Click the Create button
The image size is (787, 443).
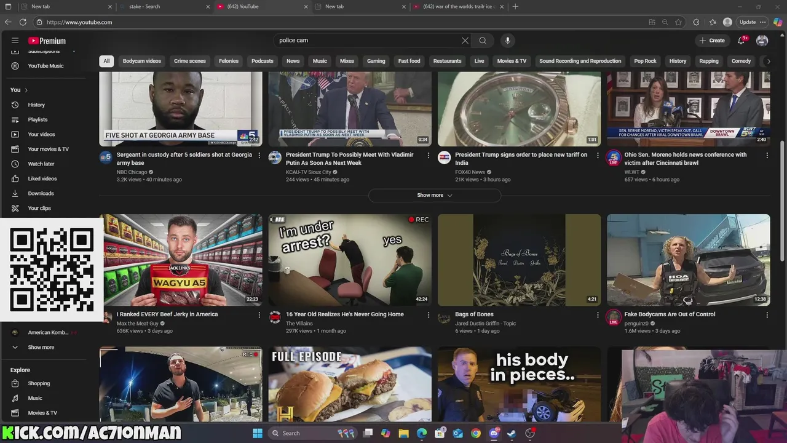tap(712, 41)
